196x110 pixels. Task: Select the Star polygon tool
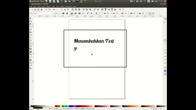31,38
